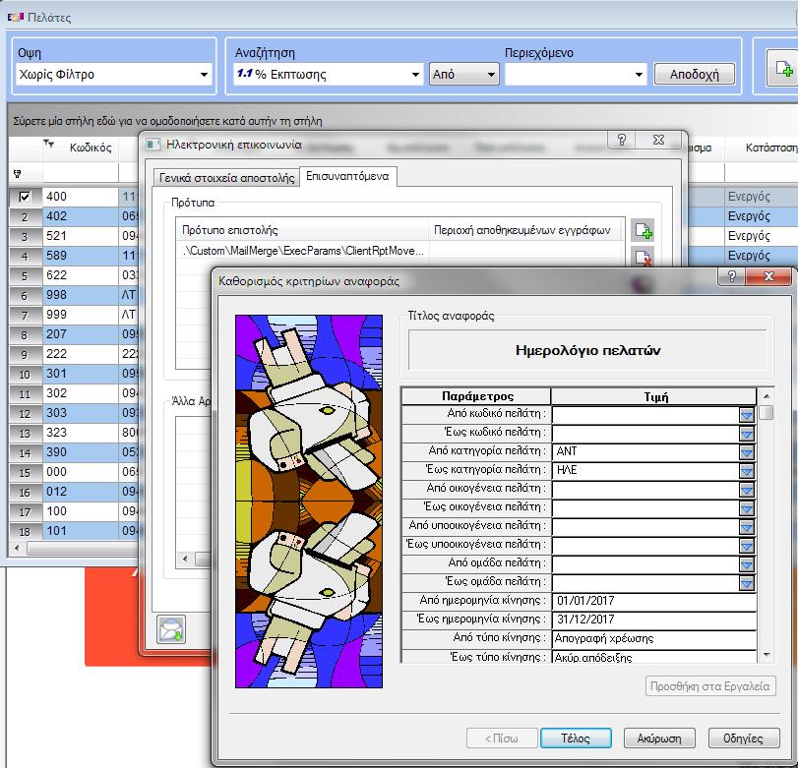Open dropdown for Από κατηγορία πελάτη
This screenshot has width=798, height=768.
[747, 452]
